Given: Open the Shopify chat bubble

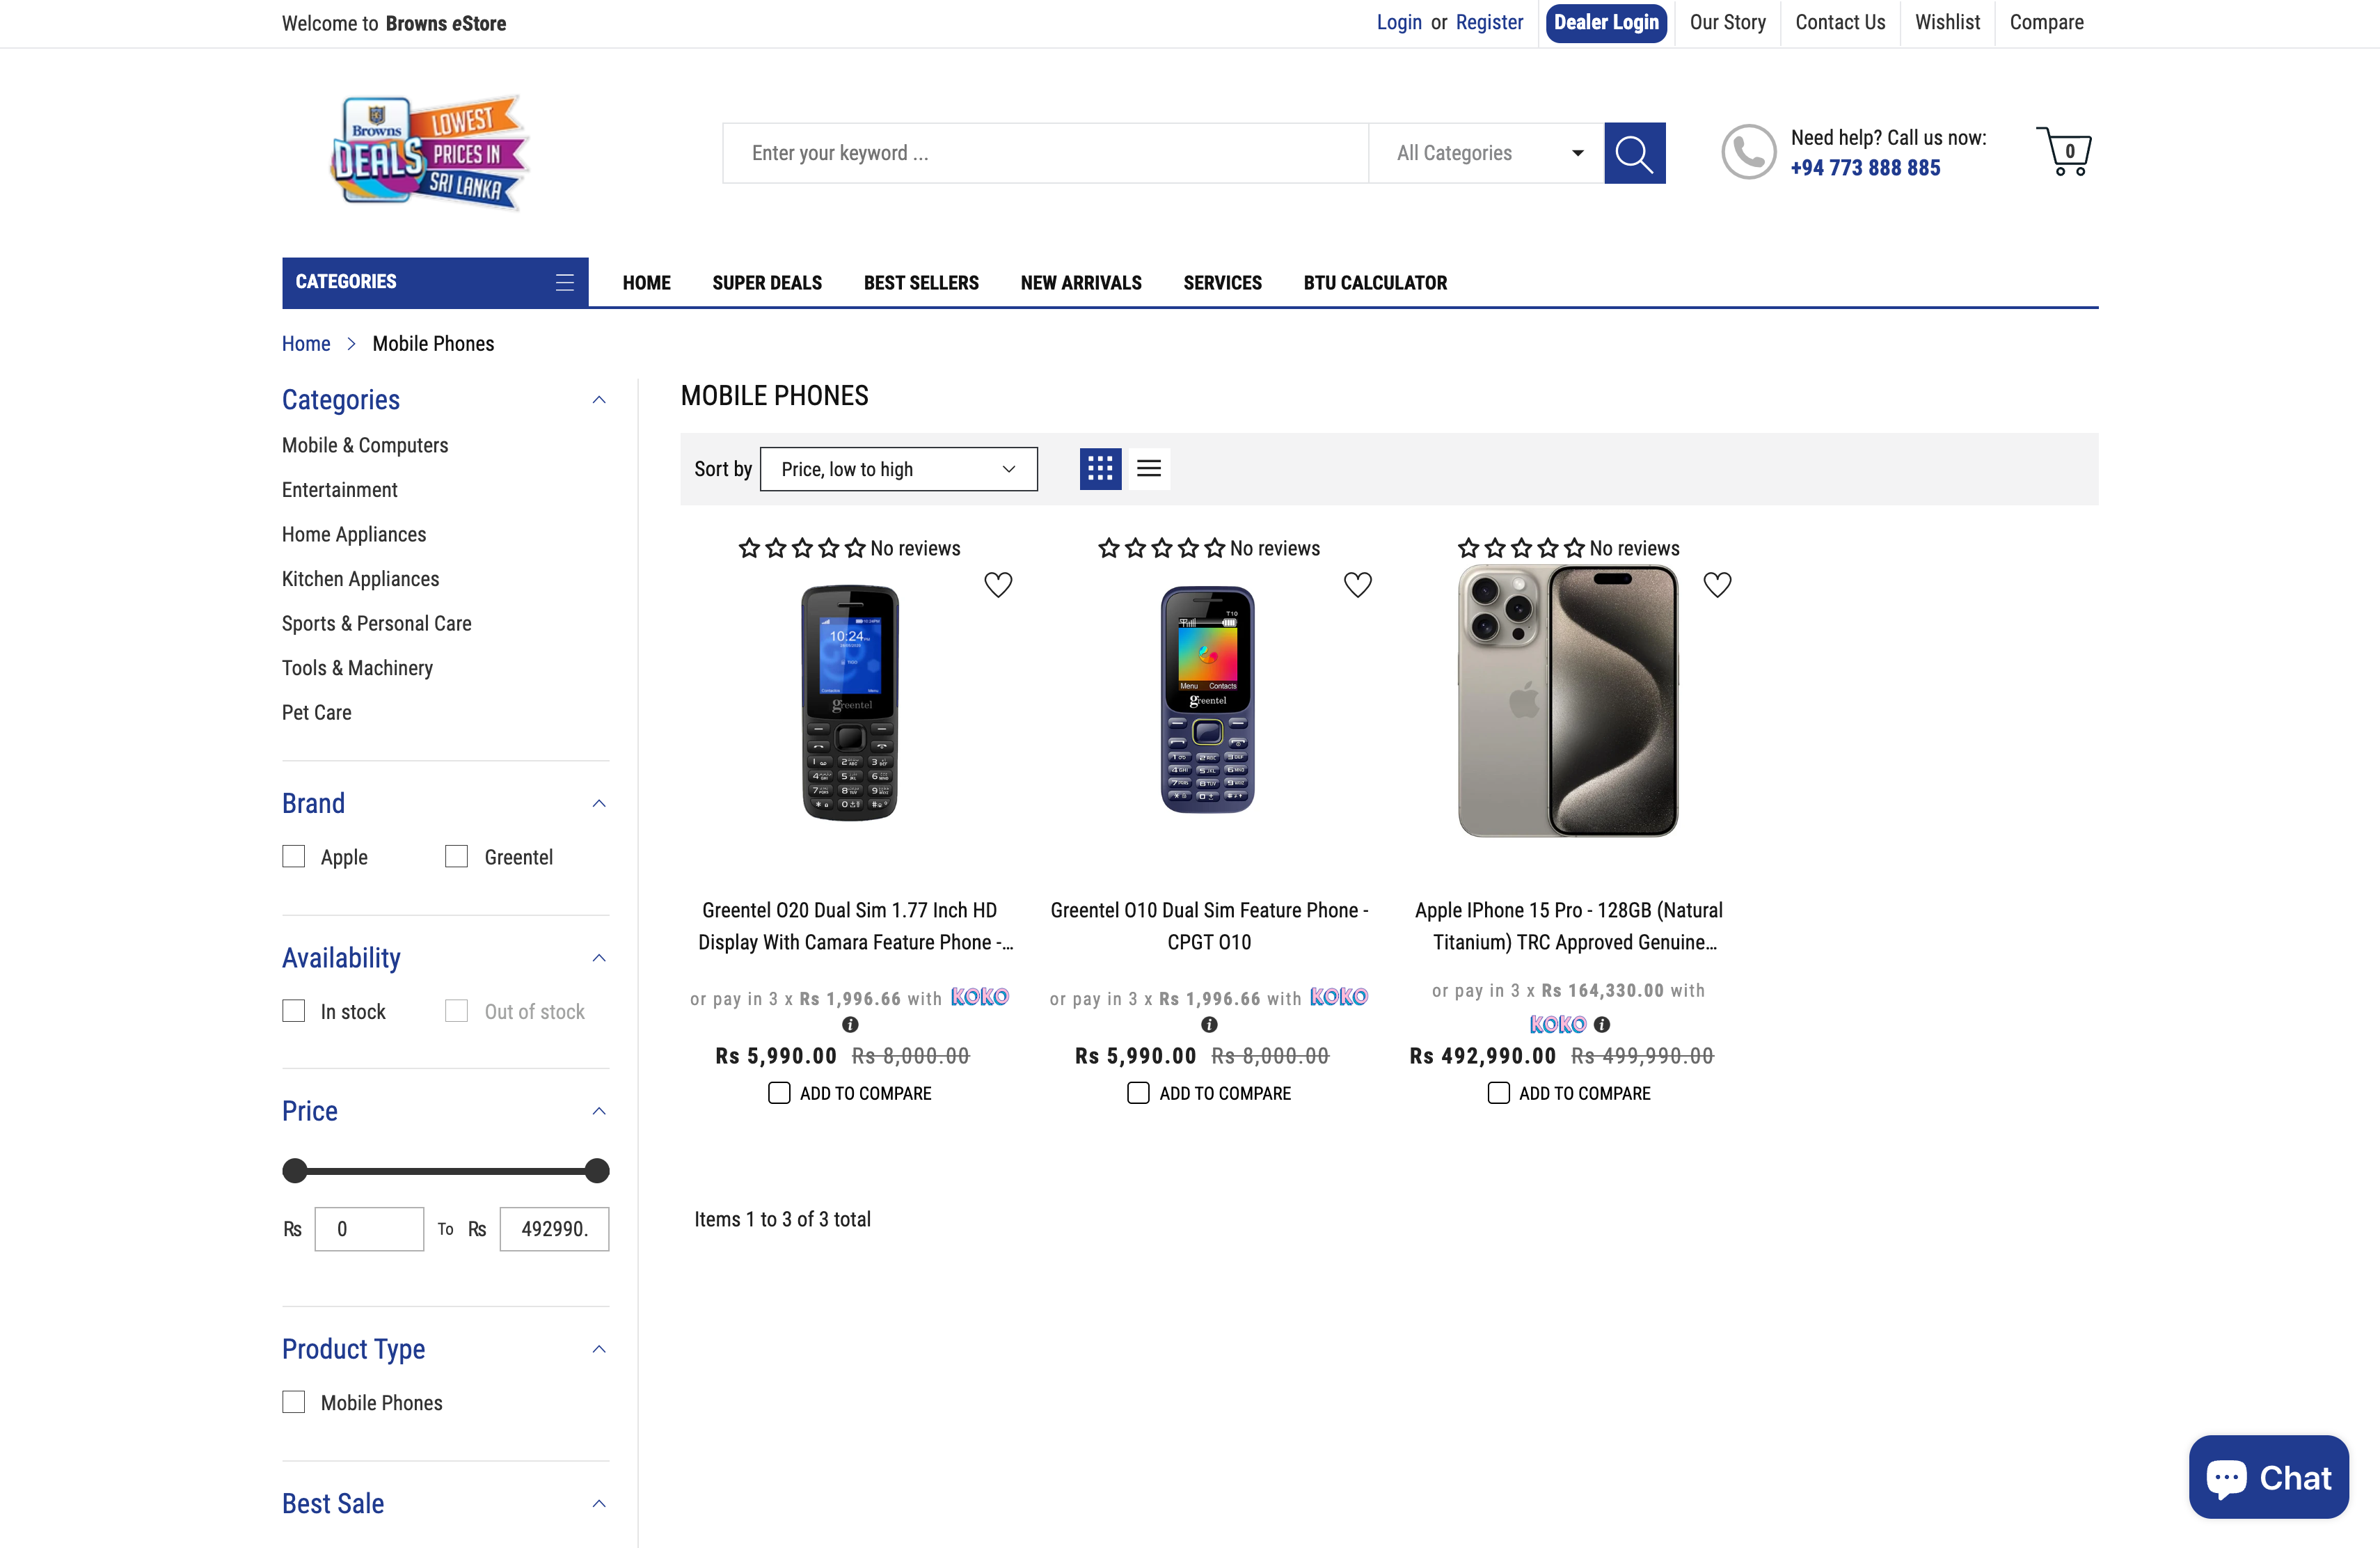Looking at the screenshot, I should point(2268,1477).
